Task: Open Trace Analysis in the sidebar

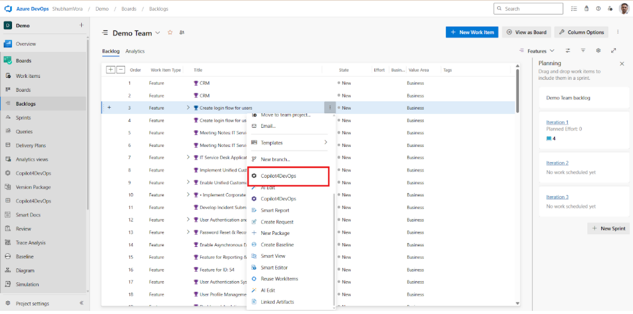Action: pyautogui.click(x=30, y=242)
